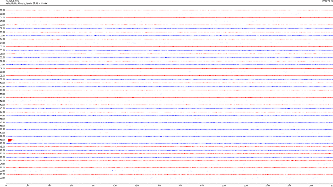333x187 pixels.
Task: Click the 08:00 time label
Action: [2, 69]
